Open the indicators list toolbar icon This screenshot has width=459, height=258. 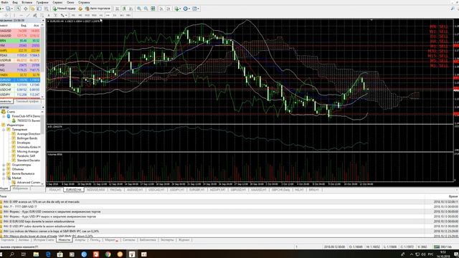(x=177, y=9)
